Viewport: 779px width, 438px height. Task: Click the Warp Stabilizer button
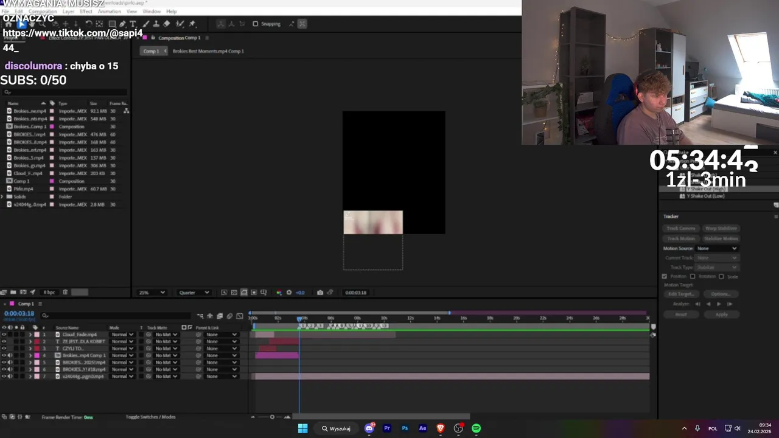721,228
